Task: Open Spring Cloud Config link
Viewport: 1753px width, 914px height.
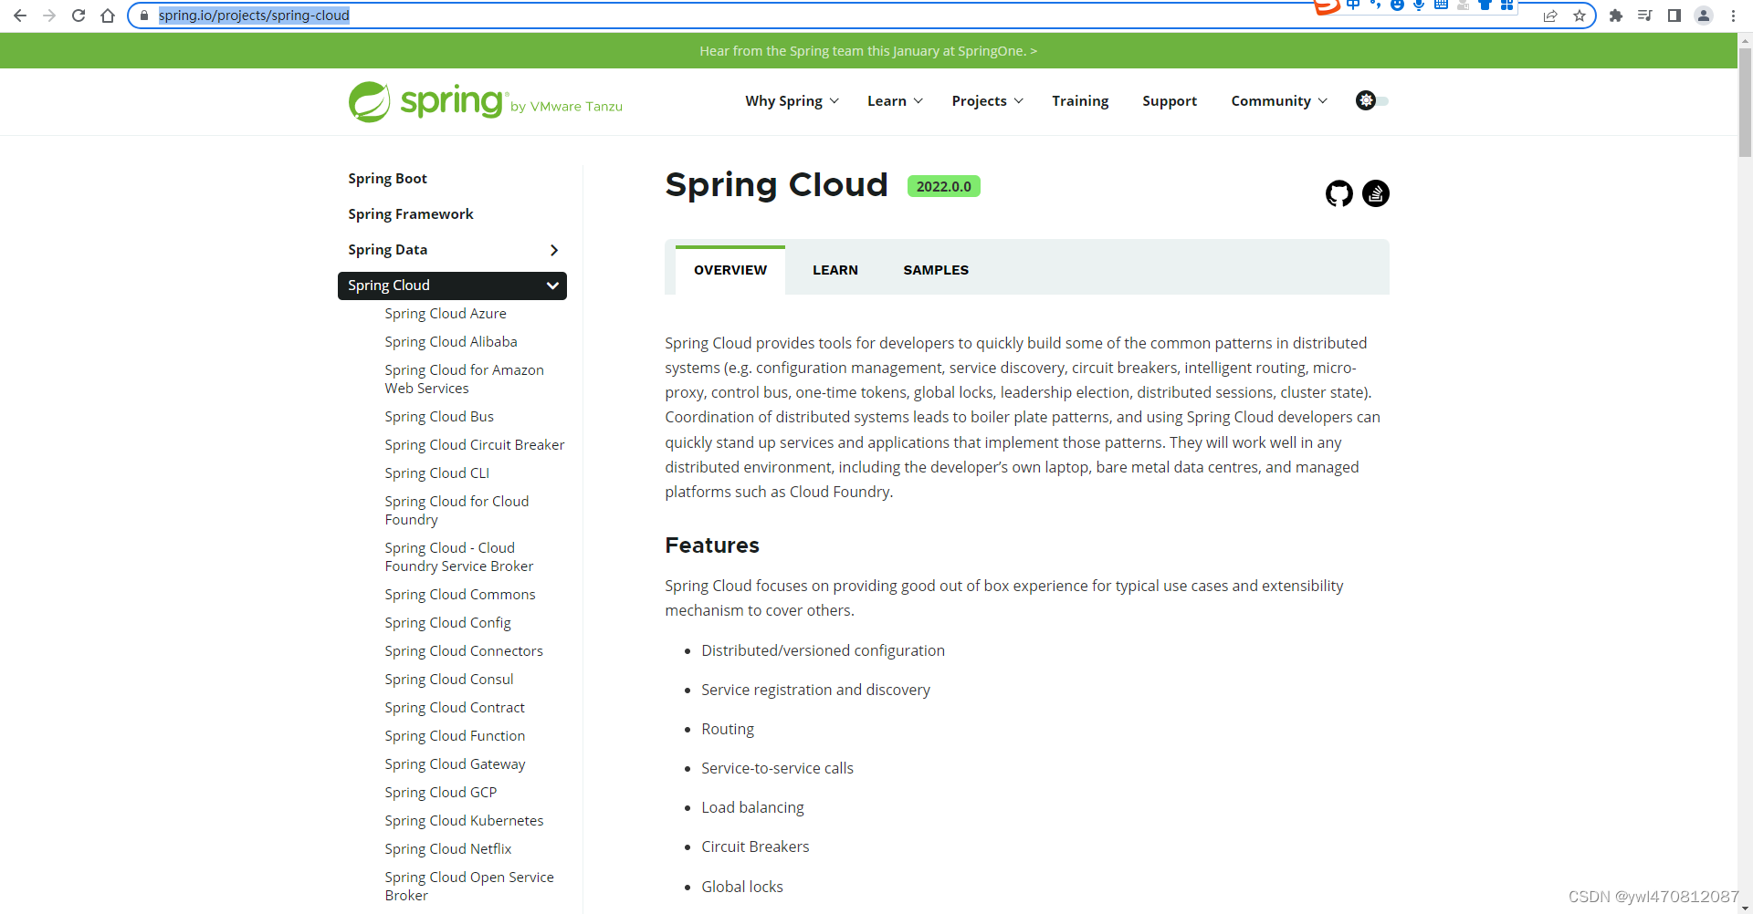Action: pyautogui.click(x=447, y=623)
